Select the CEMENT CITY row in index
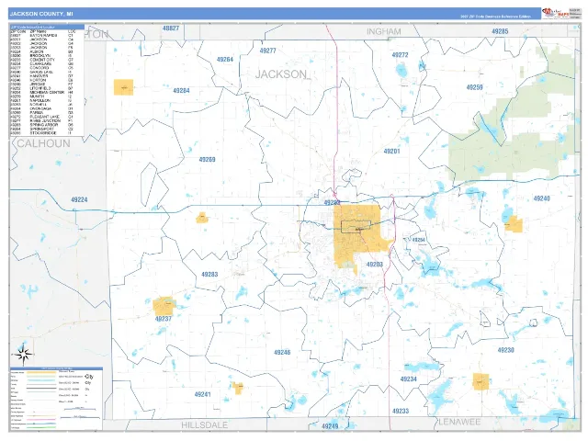The width and height of the screenshot is (588, 441). pyautogui.click(x=43, y=60)
